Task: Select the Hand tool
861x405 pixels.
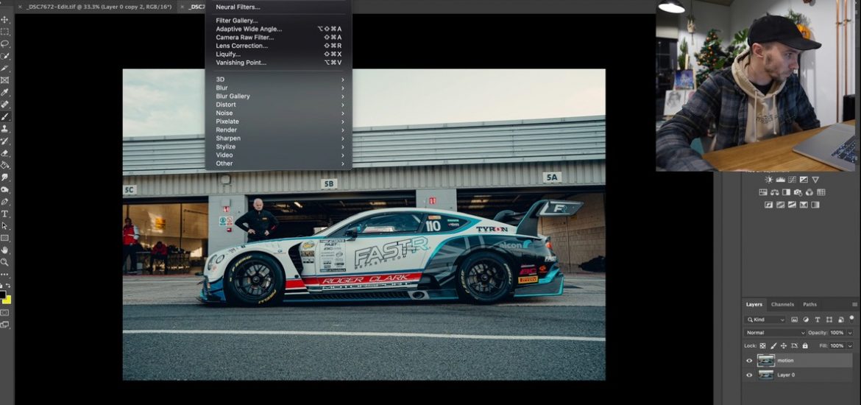Action: tap(4, 250)
